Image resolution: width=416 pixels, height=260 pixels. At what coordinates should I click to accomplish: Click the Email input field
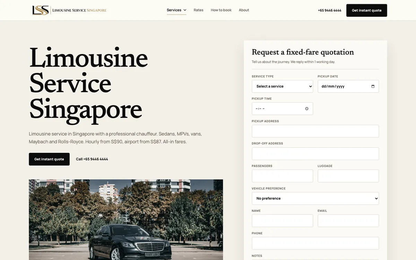coord(348,220)
